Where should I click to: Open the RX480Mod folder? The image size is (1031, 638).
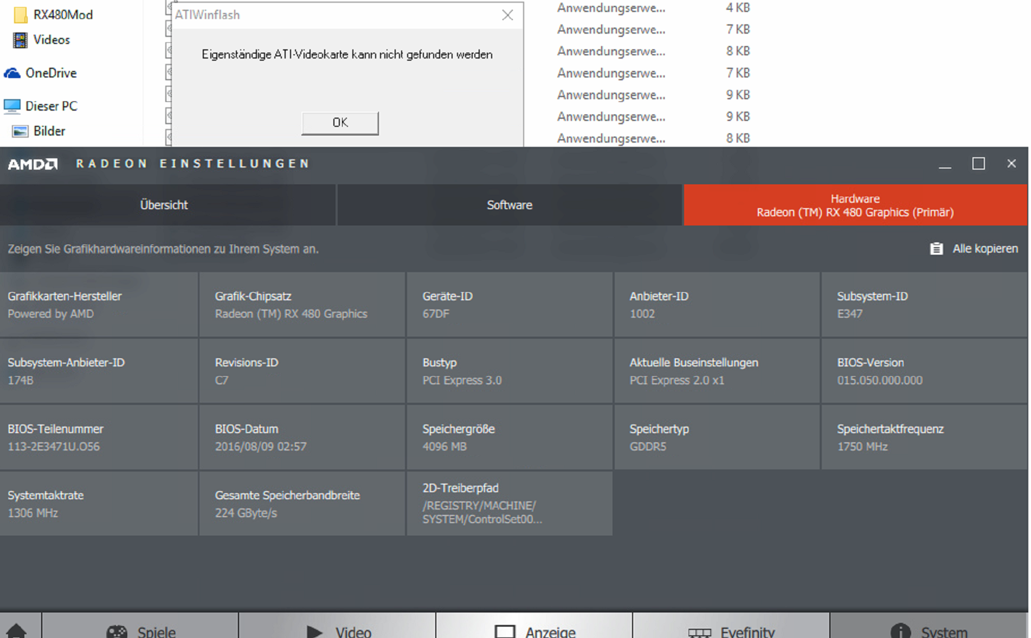click(62, 15)
